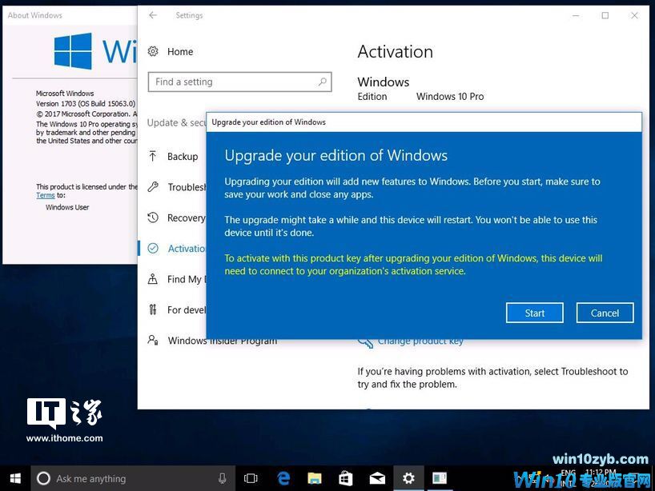Open Task View from the taskbar

(x=251, y=478)
